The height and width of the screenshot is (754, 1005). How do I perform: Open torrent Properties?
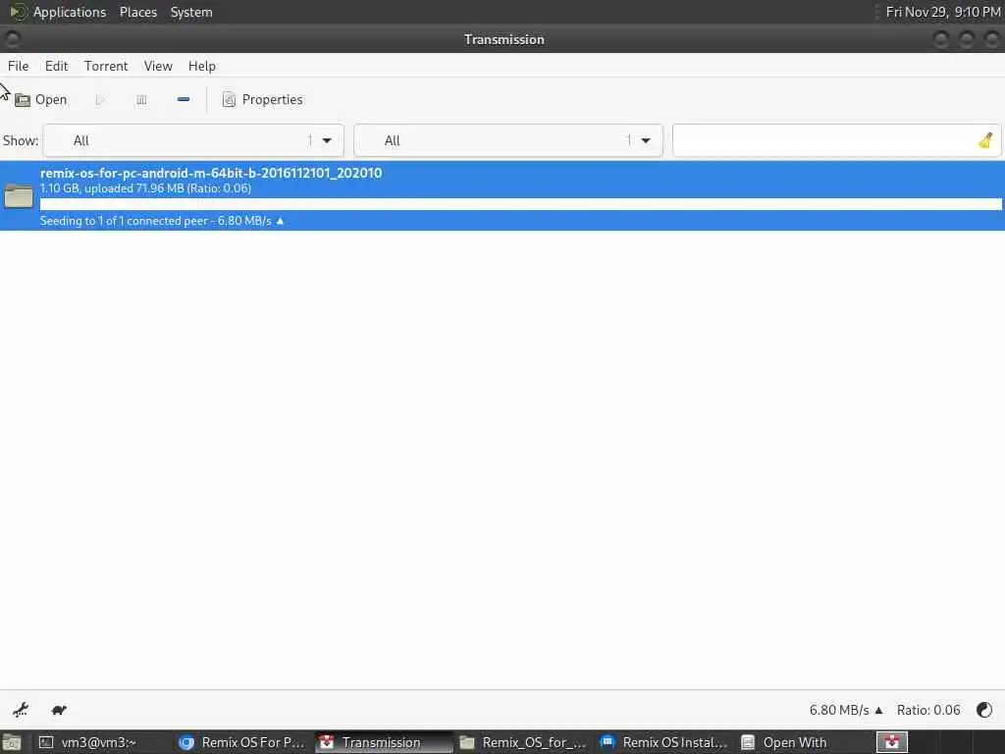pyautogui.click(x=263, y=100)
